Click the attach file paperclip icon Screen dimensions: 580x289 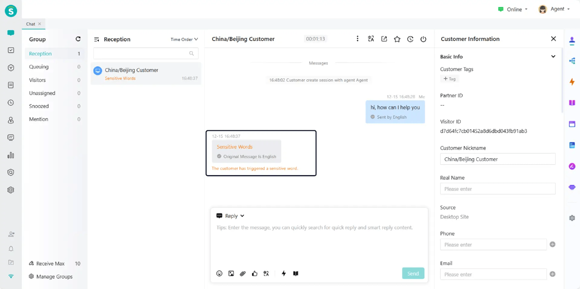pyautogui.click(x=243, y=273)
